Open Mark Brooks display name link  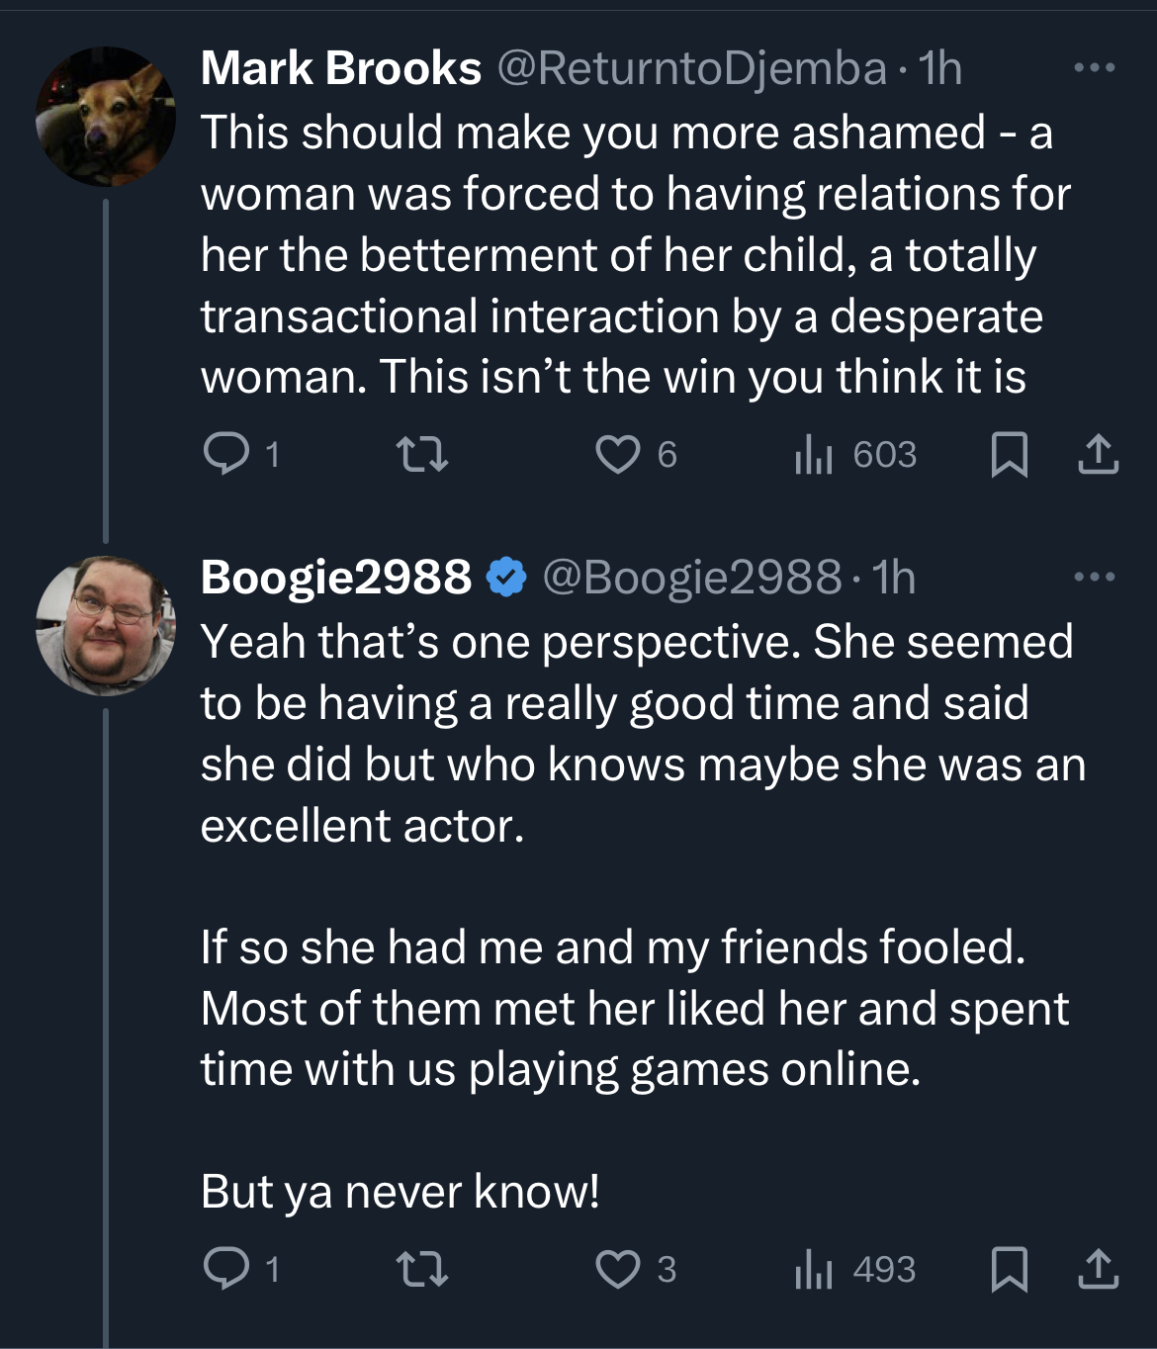click(x=340, y=67)
